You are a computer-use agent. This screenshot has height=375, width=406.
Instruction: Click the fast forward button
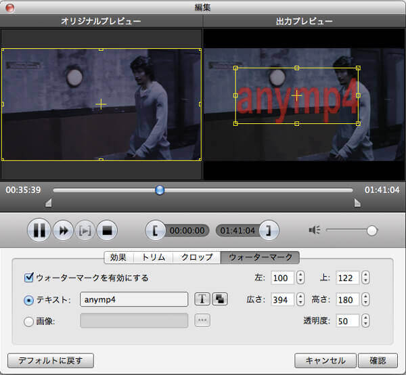coord(63,230)
